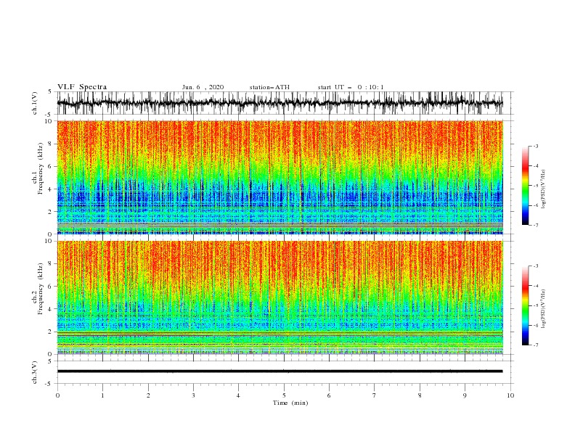Screen dimensions: 575x444
Task: Click the ch.1 voltage waveform trace
Action: click(280, 103)
